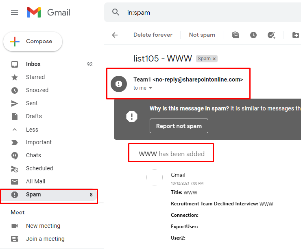The width and height of the screenshot is (301, 251).
Task: Open the Scheduled folder
Action: pyautogui.click(x=49, y=168)
